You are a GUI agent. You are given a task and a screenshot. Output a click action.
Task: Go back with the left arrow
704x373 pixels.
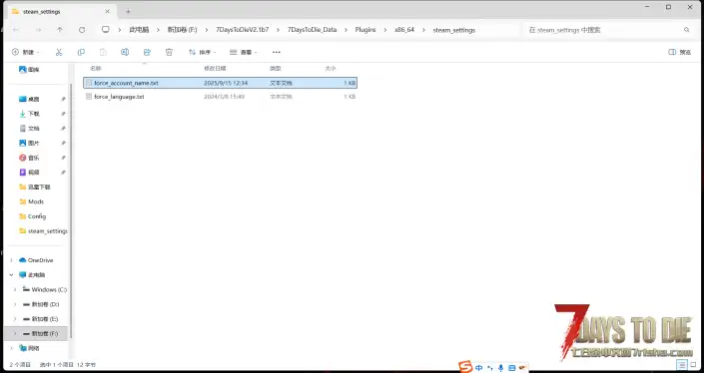click(x=16, y=30)
